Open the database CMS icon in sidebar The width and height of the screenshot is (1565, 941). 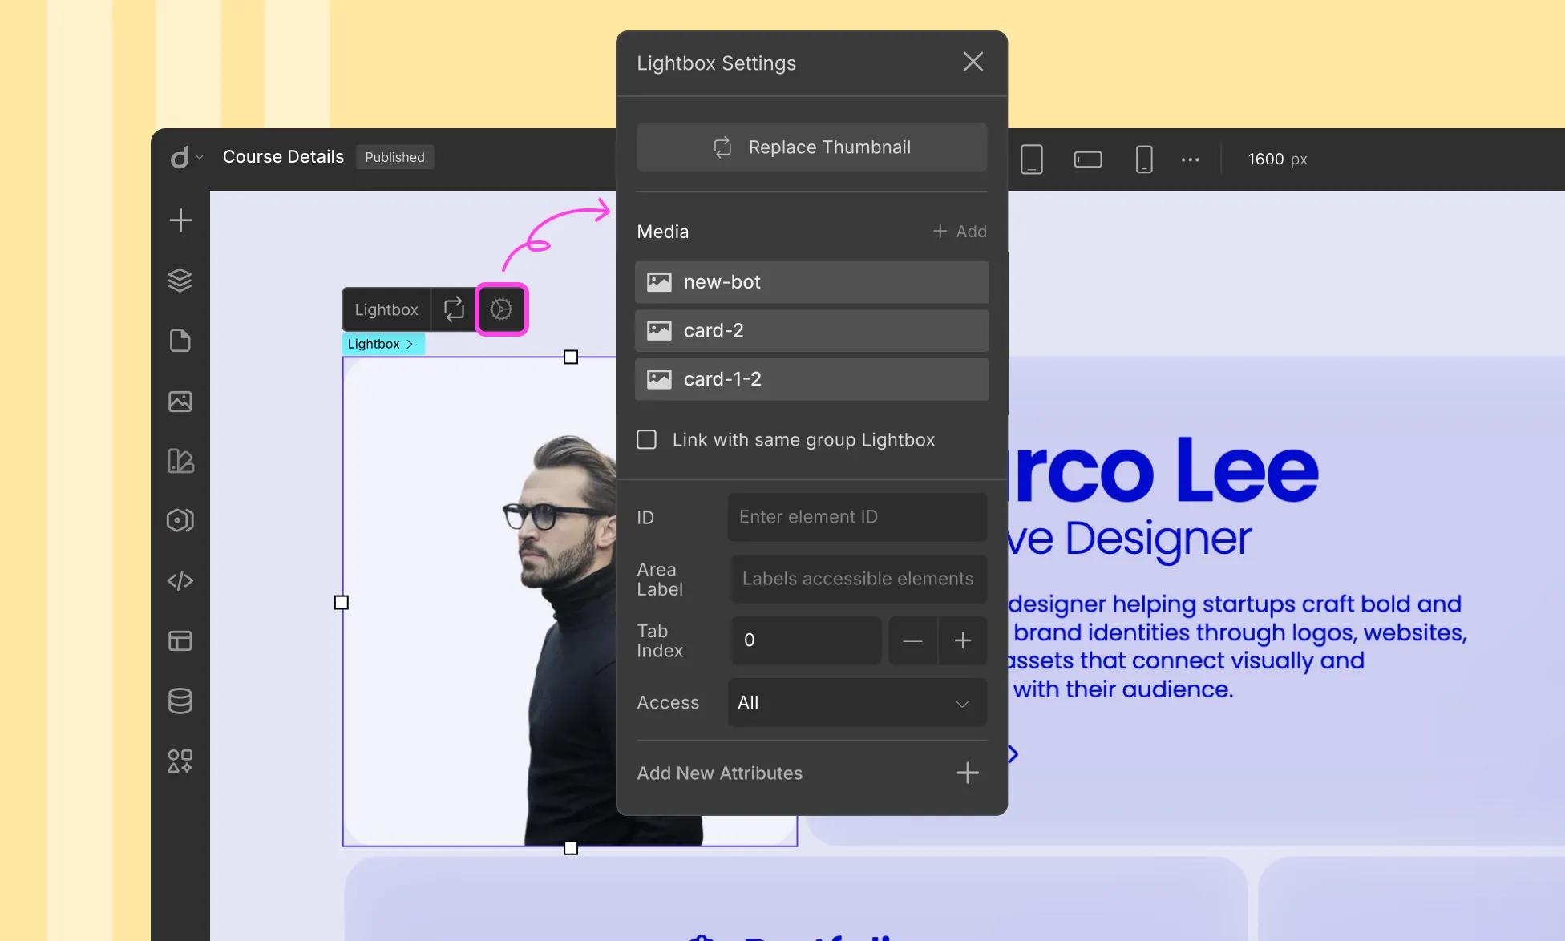pos(180,701)
